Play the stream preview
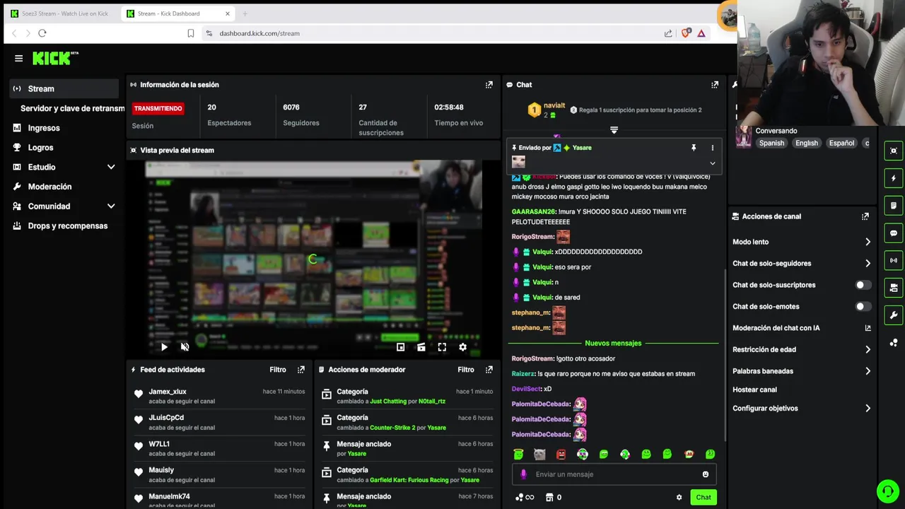The height and width of the screenshot is (509, 905). coord(164,347)
